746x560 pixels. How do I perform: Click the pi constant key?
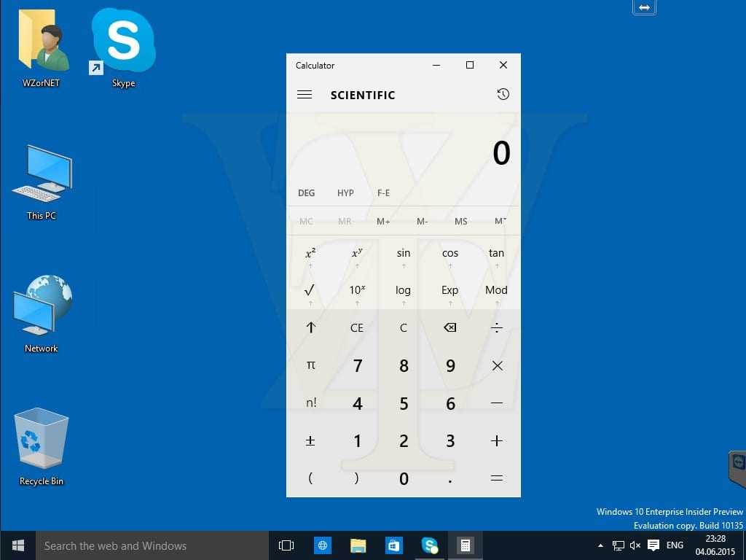pos(310,365)
